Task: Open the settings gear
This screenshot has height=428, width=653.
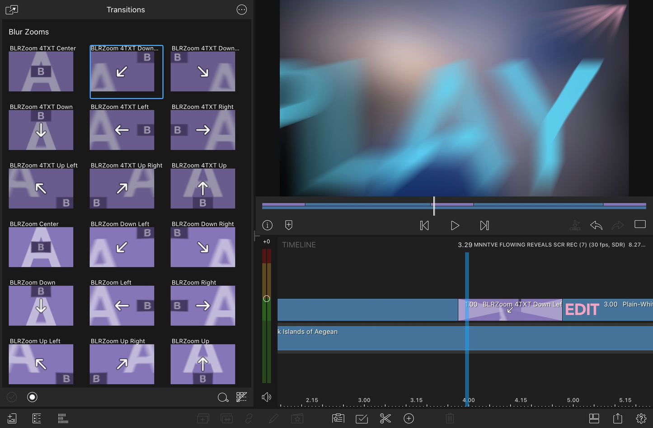Action: click(x=641, y=418)
